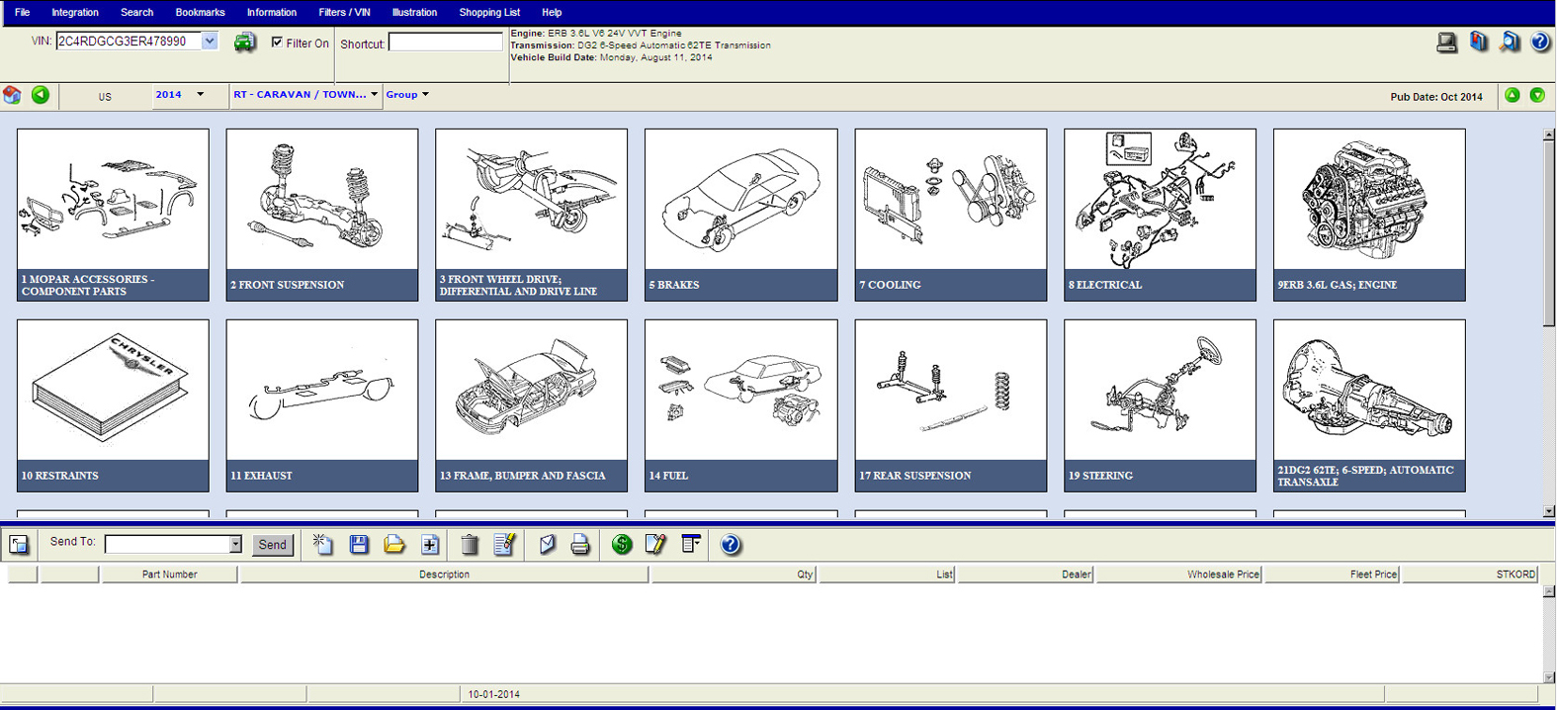Open the Shopping List menu
The width and height of the screenshot is (1557, 710).
(489, 12)
